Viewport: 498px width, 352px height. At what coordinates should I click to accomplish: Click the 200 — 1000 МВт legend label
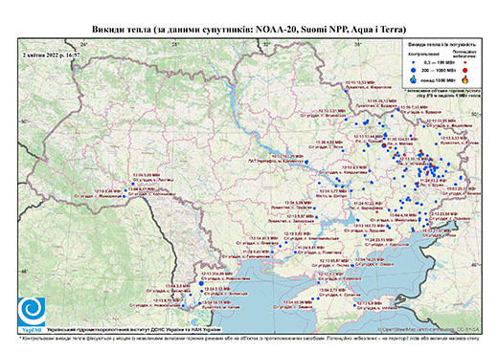(439, 70)
